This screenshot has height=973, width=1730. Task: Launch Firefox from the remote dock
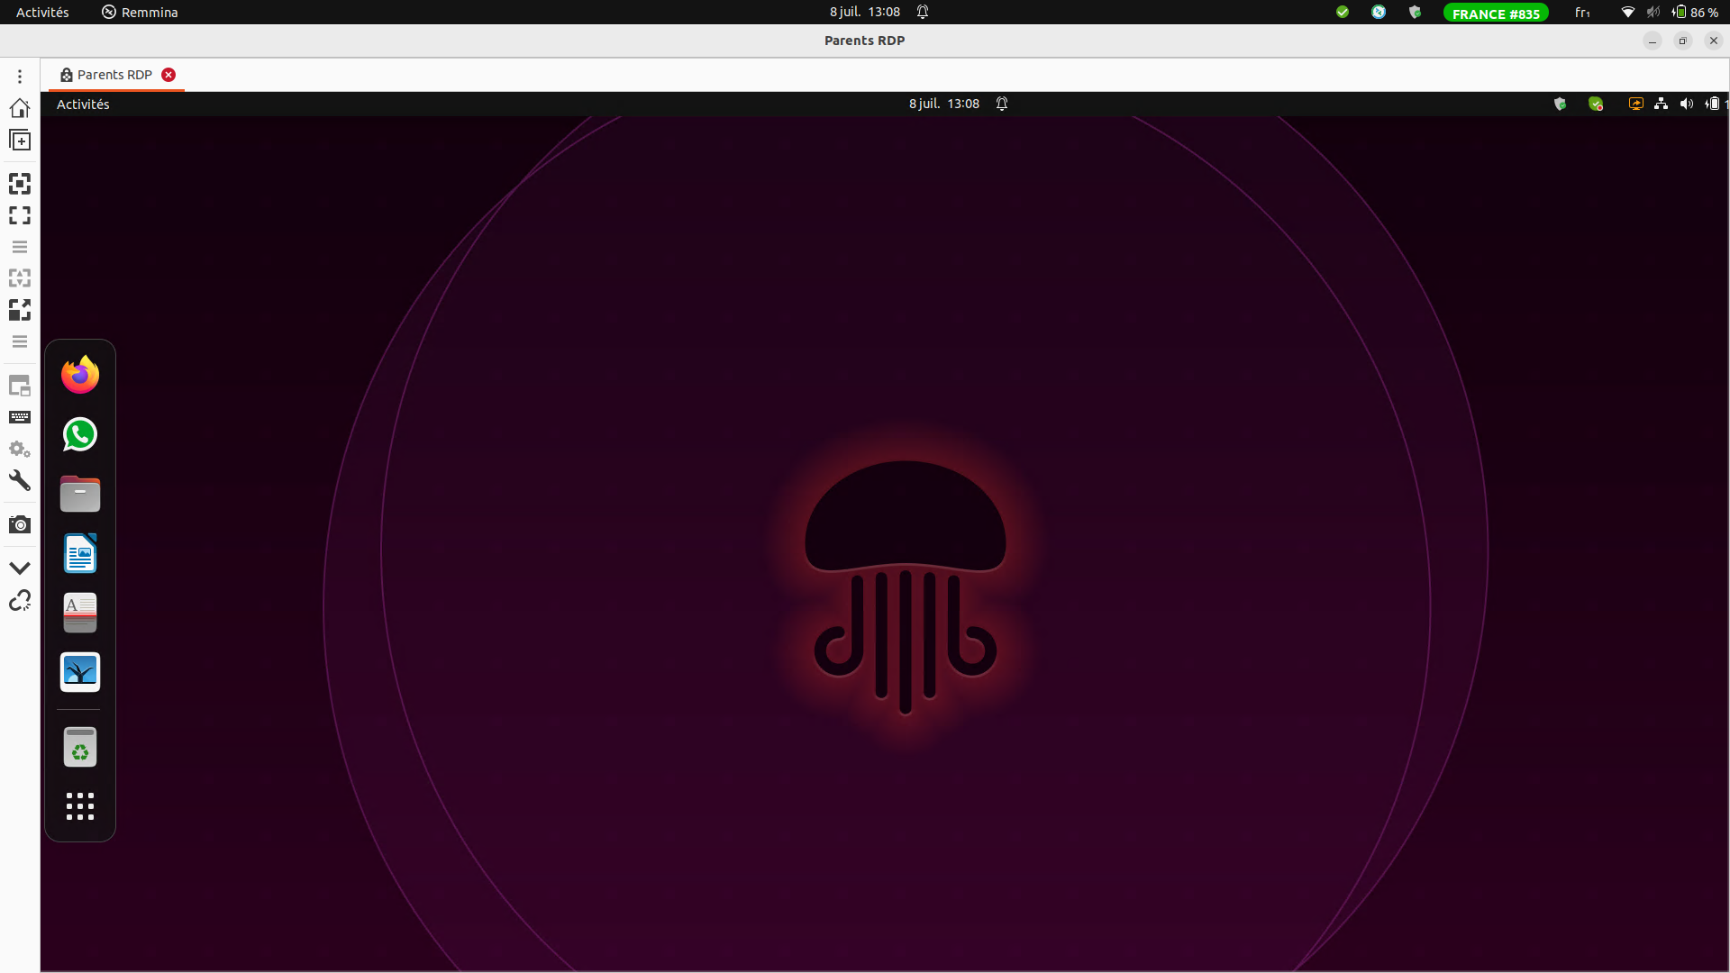tap(80, 375)
